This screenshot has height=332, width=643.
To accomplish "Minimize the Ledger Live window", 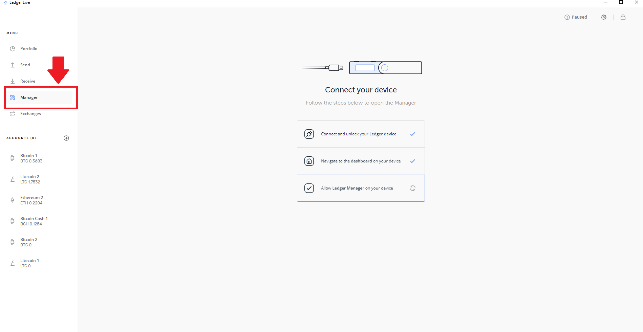I will 606,2.
